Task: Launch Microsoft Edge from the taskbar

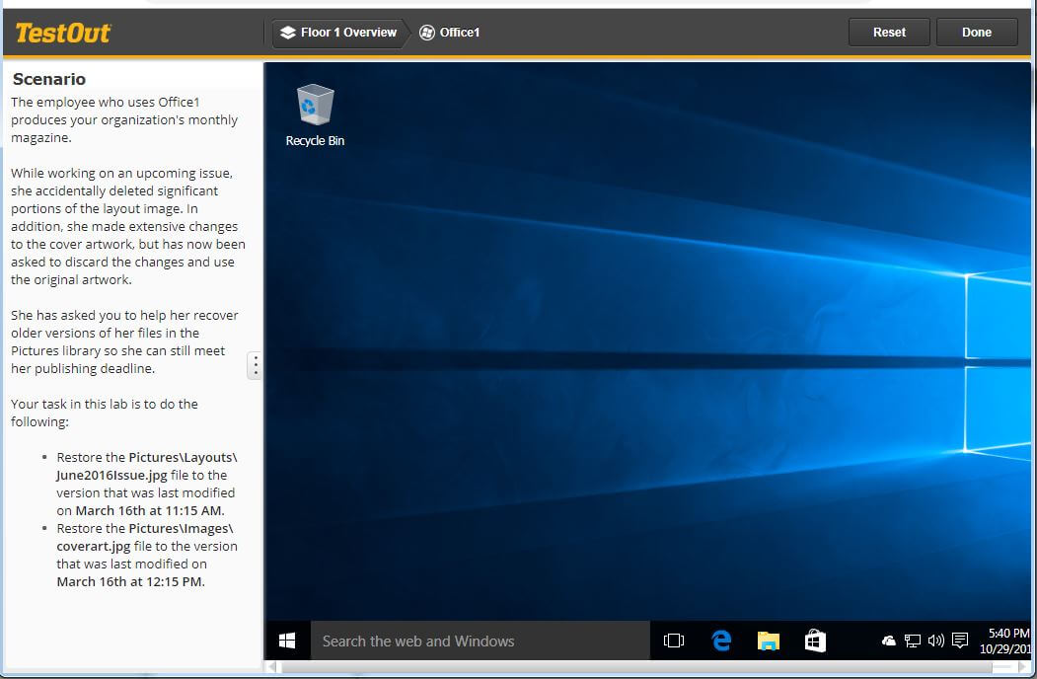Action: (721, 641)
